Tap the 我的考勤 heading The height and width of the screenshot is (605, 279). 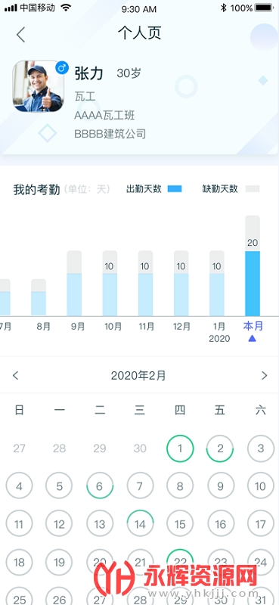click(x=36, y=190)
